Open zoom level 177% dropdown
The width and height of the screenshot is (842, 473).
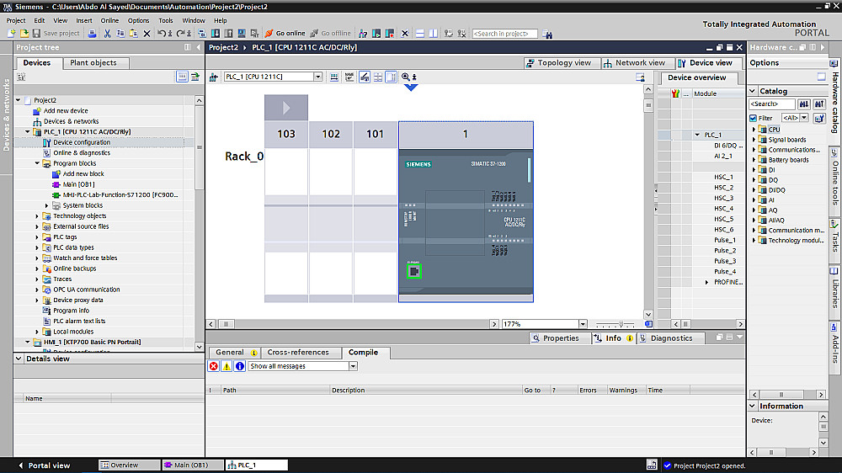click(583, 324)
